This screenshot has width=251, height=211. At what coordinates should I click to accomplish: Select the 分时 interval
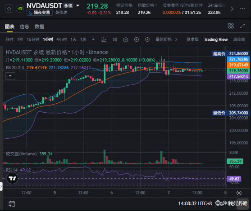pos(9,40)
